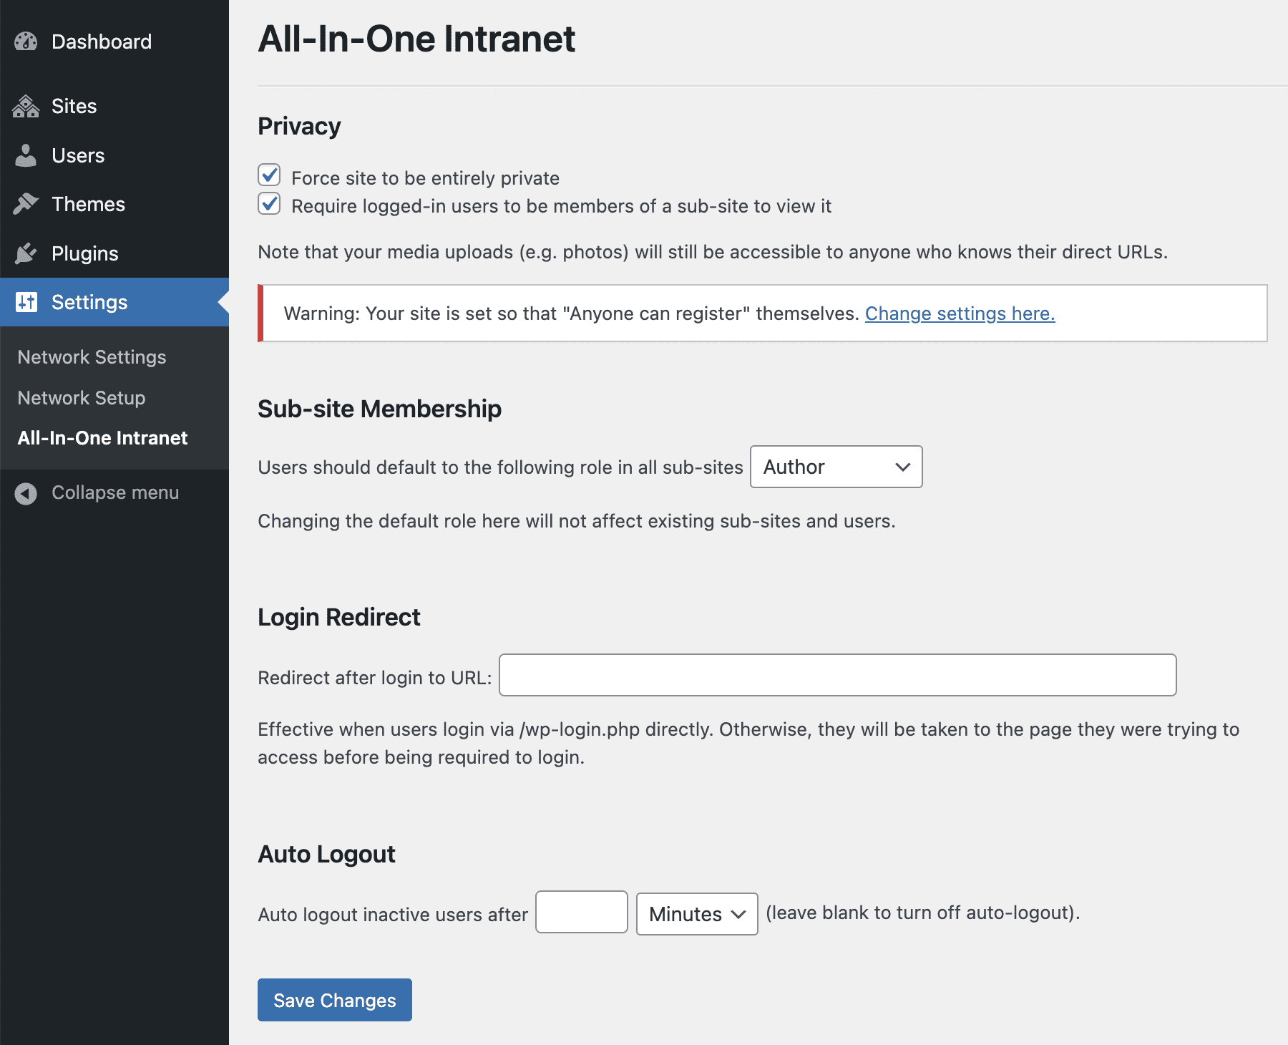Image resolution: width=1288 pixels, height=1045 pixels.
Task: Click the Collapse menu arrow icon
Action: coord(26,493)
